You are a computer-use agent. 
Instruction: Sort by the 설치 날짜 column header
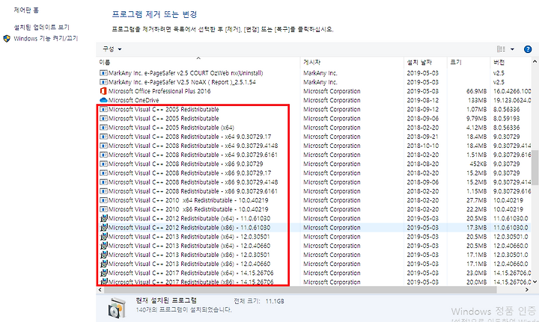[x=425, y=62]
